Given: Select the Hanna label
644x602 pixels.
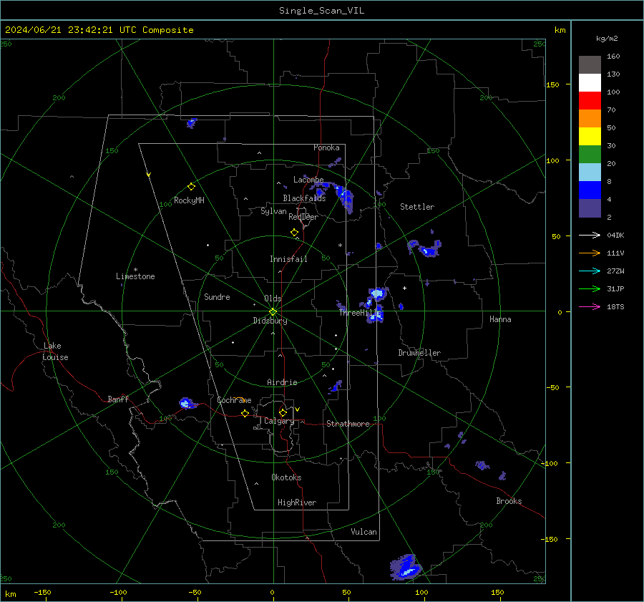Looking at the screenshot, I should (x=500, y=319).
